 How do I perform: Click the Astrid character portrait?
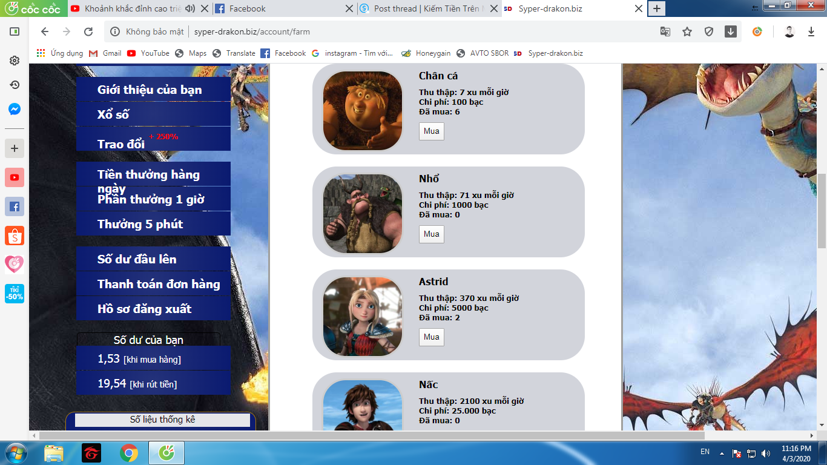tap(363, 317)
